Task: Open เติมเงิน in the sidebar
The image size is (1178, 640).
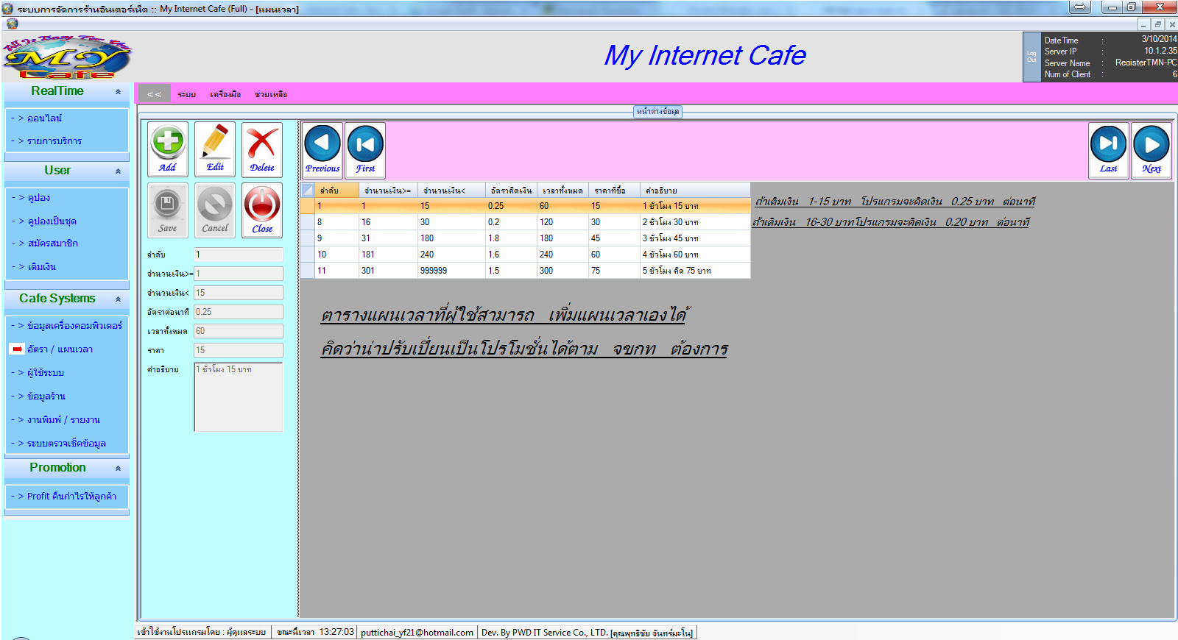Action: pyautogui.click(x=41, y=267)
